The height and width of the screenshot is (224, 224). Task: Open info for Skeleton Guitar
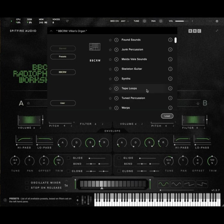click(170, 69)
